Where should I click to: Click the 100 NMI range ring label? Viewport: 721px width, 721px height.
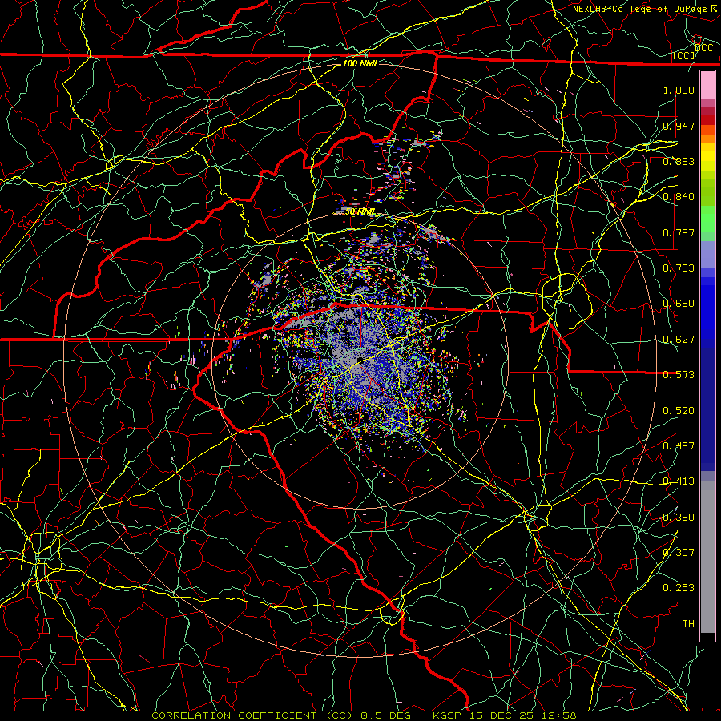[360, 63]
